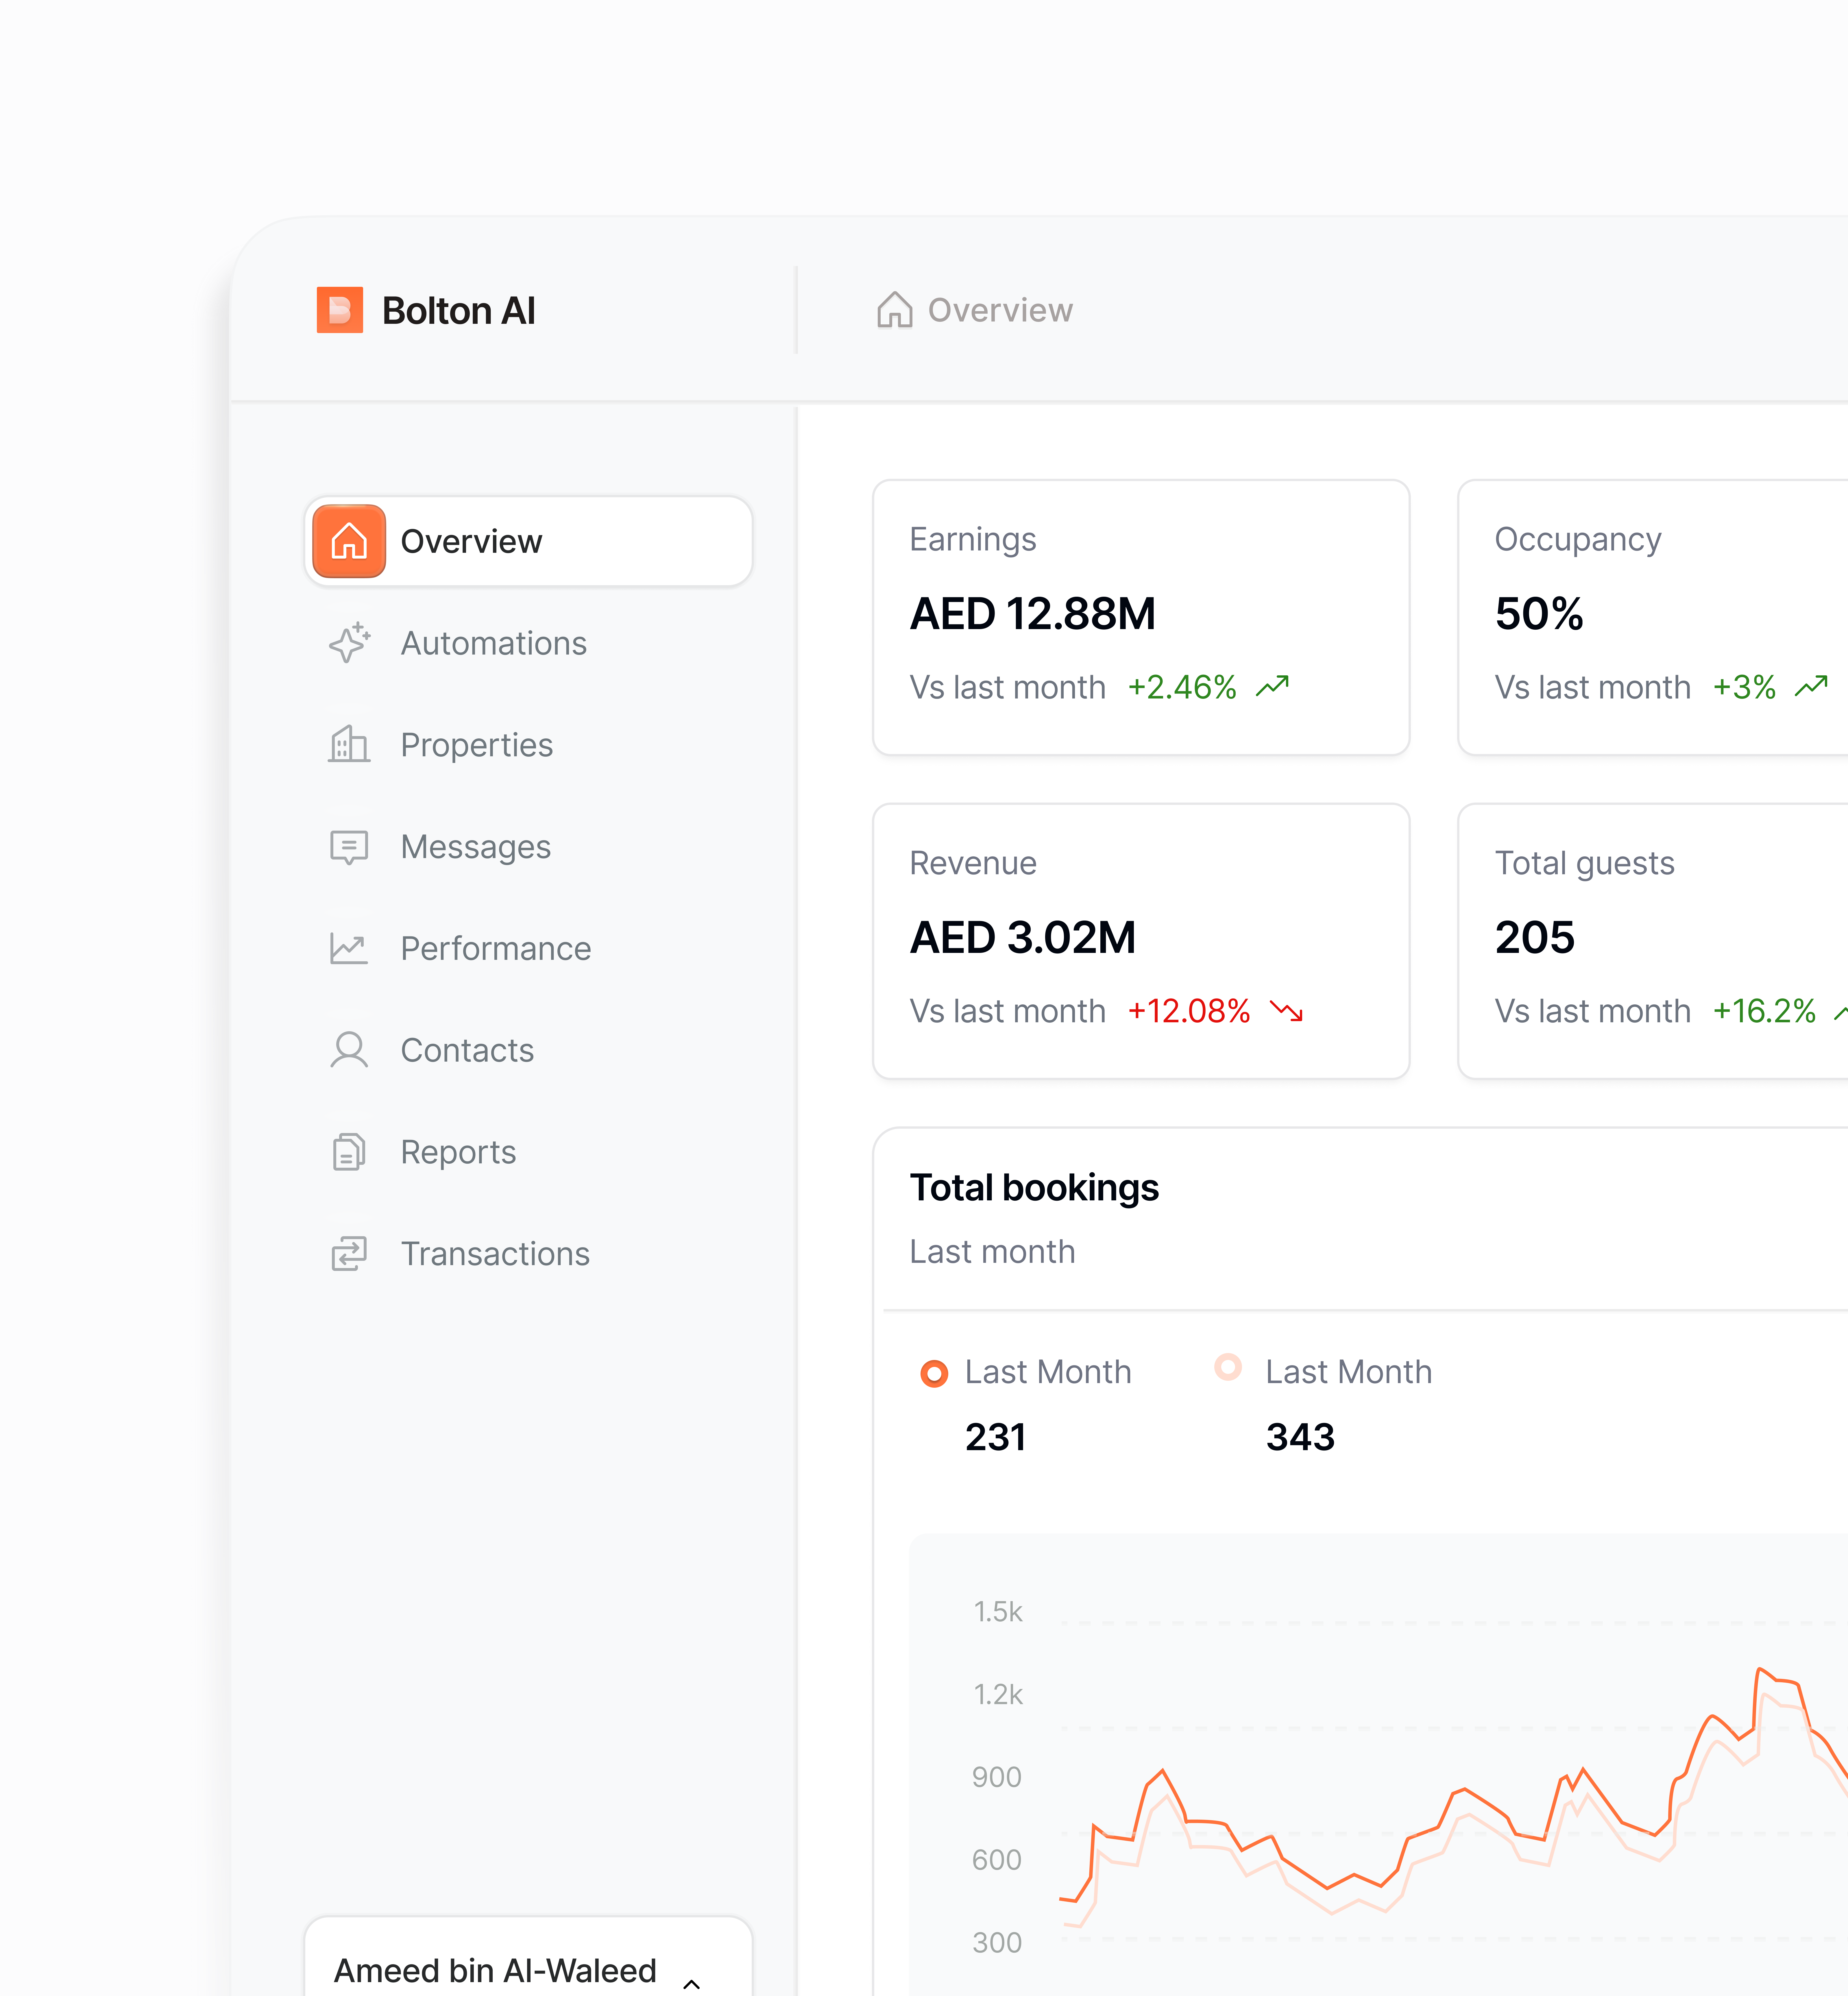This screenshot has width=1848, height=1996.
Task: Enable the orange Last Month bookings indicator
Action: [935, 1371]
